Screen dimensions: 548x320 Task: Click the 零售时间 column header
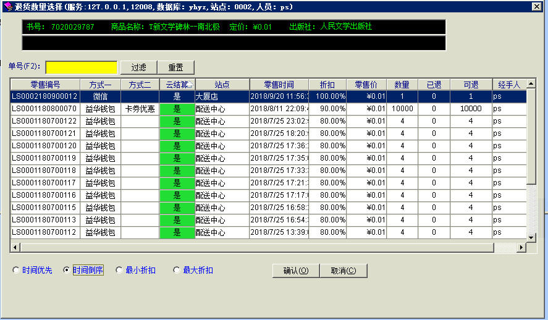pyautogui.click(x=279, y=85)
